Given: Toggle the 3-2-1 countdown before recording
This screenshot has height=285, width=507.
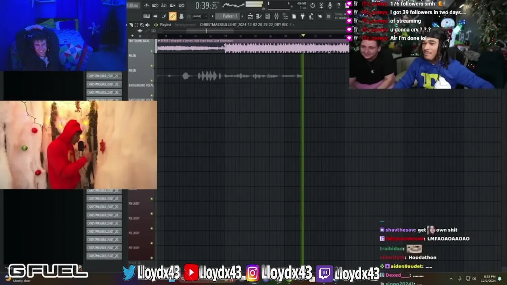Looking at the screenshot, I should [164, 5].
